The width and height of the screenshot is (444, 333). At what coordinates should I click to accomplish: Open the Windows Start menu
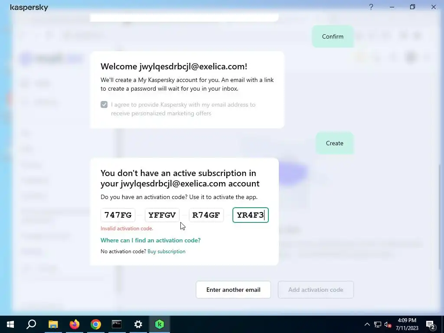tap(10, 324)
